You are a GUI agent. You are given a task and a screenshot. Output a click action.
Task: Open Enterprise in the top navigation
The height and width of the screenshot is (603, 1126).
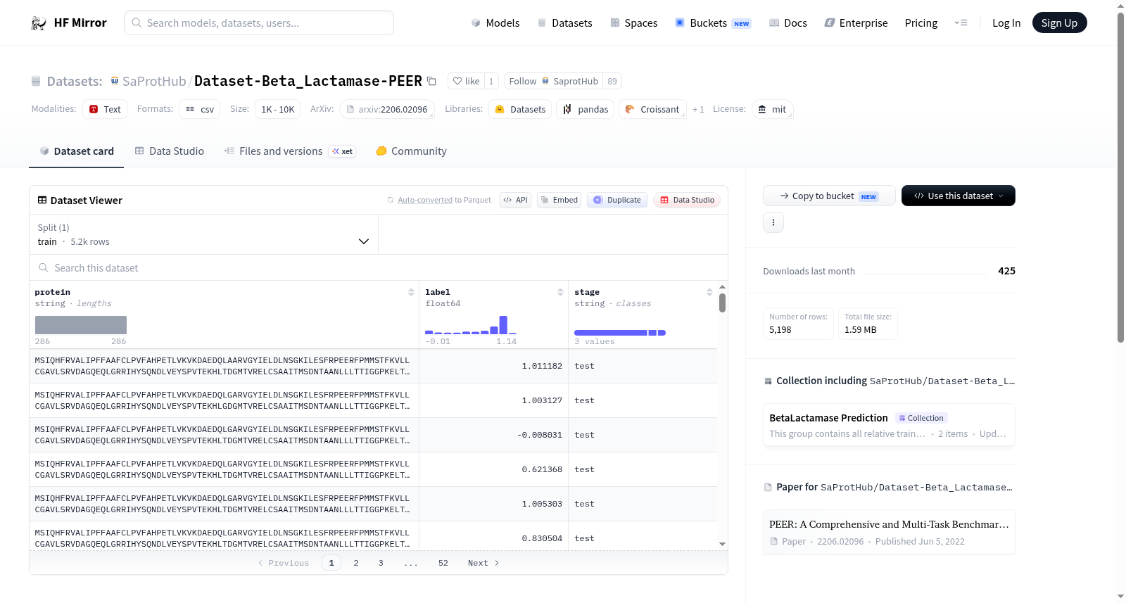856,23
